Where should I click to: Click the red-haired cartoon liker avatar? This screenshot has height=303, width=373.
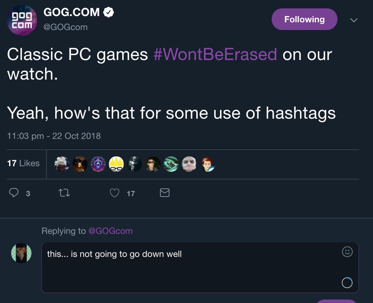click(207, 164)
